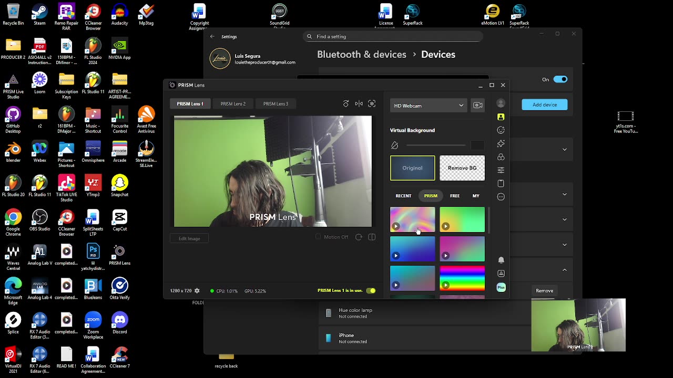Click the triangle logo icon below the bell
Image resolution: width=673 pixels, height=378 pixels.
point(501,274)
